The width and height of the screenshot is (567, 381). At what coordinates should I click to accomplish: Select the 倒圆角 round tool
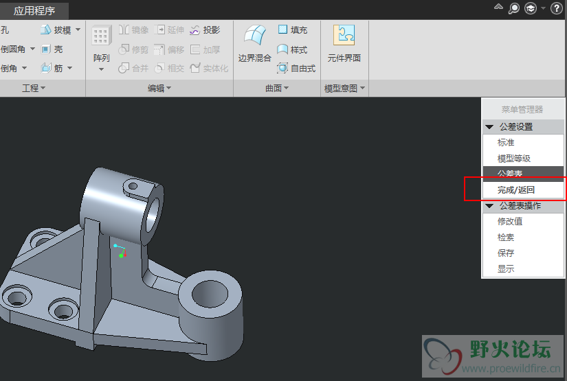[12, 49]
